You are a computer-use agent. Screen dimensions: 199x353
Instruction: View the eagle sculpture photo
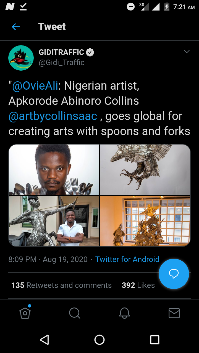click(x=145, y=170)
